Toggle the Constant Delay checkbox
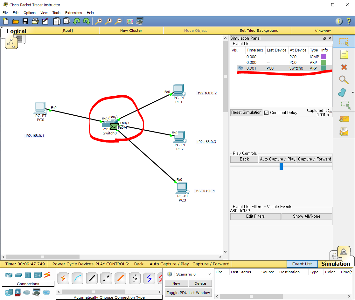The image size is (355, 300). (x=267, y=113)
